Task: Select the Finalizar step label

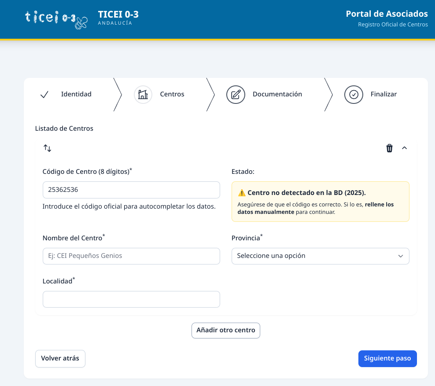Action: 383,94
